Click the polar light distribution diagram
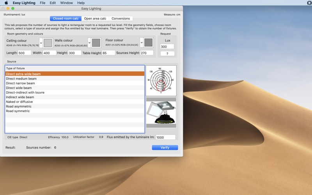This screenshot has width=312, height=195. click(161, 81)
